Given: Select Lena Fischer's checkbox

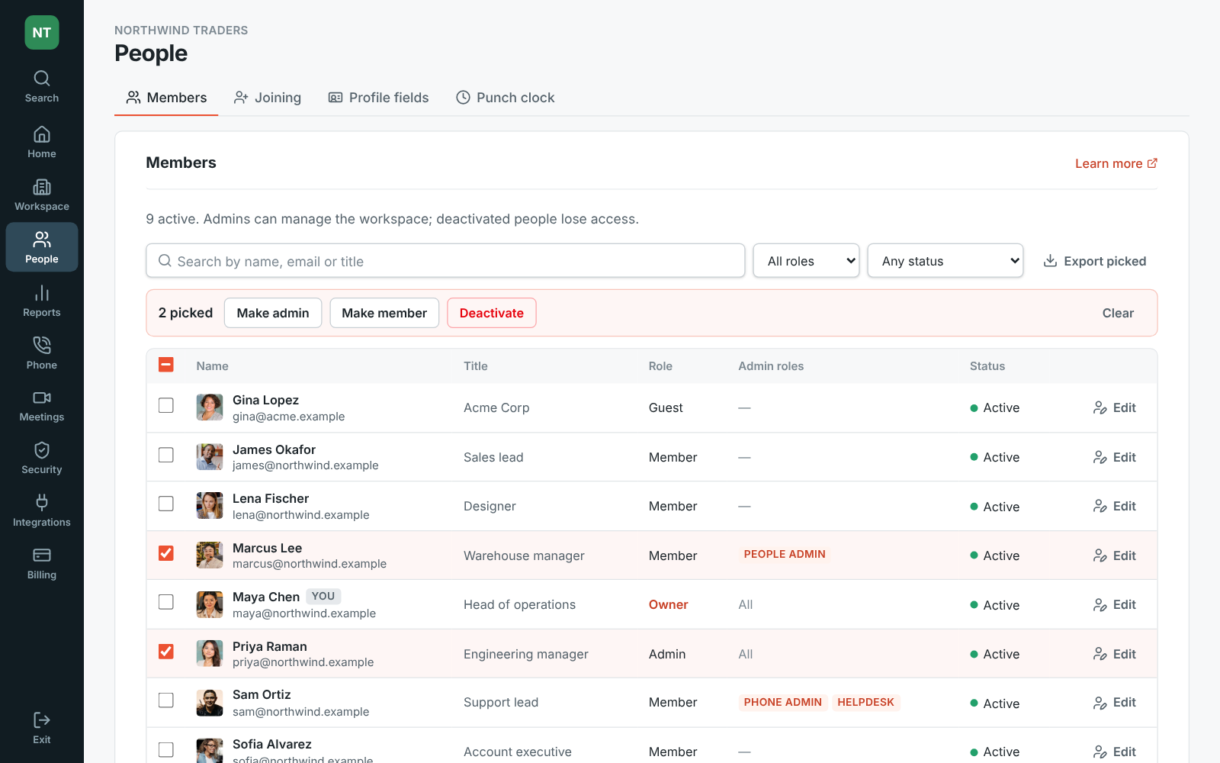Looking at the screenshot, I should [x=166, y=504].
